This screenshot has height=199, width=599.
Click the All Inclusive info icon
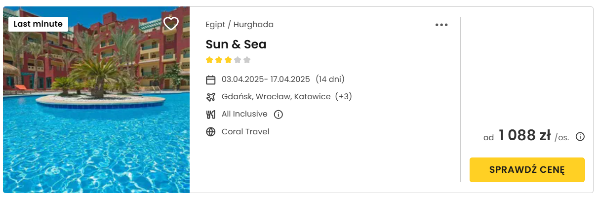[x=279, y=115]
